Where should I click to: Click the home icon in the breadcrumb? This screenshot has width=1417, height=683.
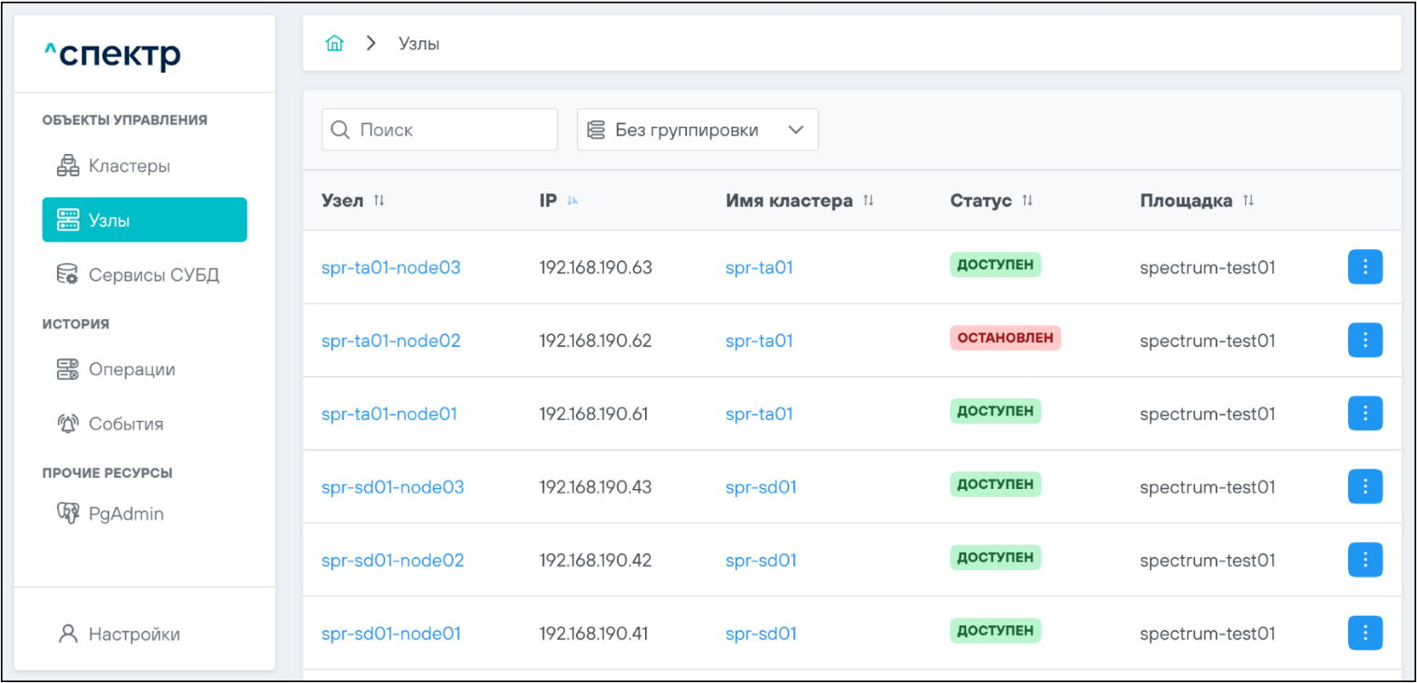334,44
